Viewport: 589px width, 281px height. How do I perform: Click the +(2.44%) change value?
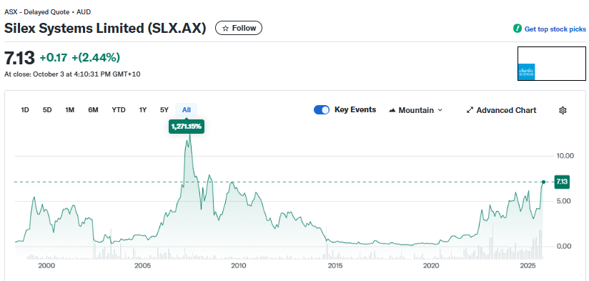(x=96, y=57)
